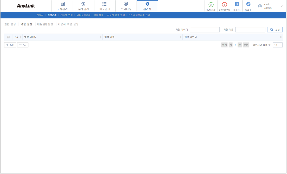
Task: Expand the admin user dropdown arrow
Action: 282,6
